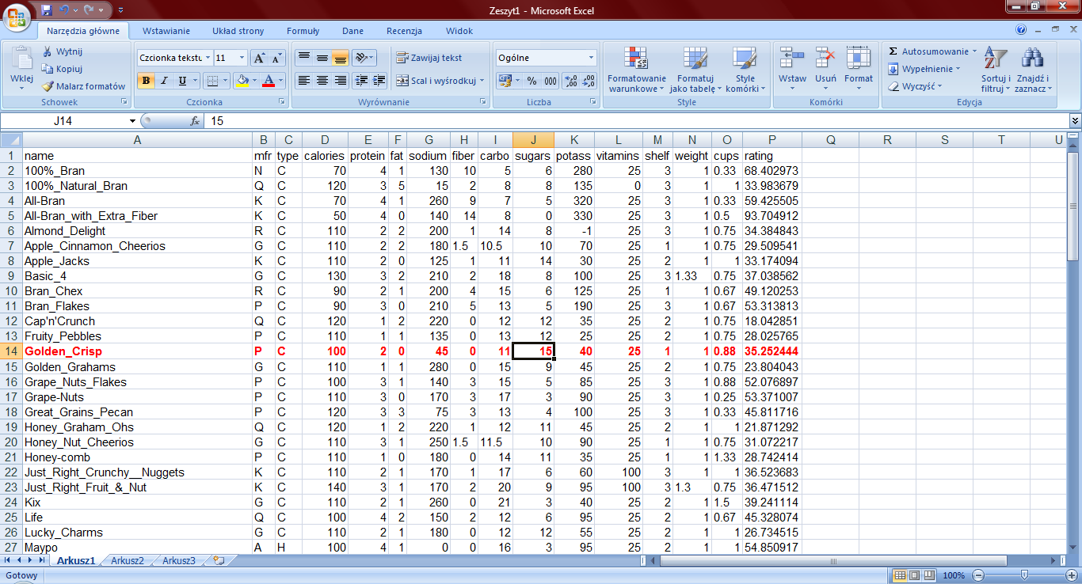
Task: Switch to the Układ strony tab
Action: 238,31
